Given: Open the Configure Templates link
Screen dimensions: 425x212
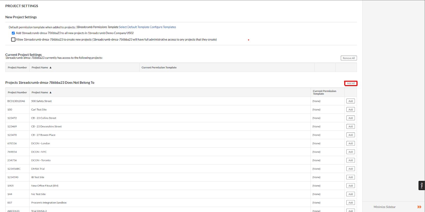Looking at the screenshot, I should click(163, 27).
